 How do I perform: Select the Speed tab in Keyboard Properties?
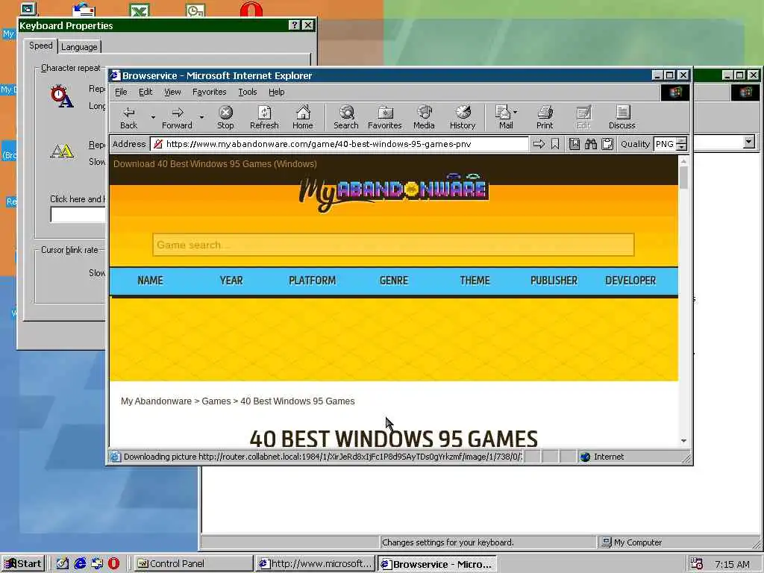(40, 46)
